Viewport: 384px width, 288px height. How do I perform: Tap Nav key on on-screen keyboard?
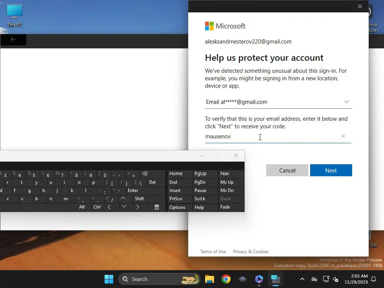coord(231,174)
